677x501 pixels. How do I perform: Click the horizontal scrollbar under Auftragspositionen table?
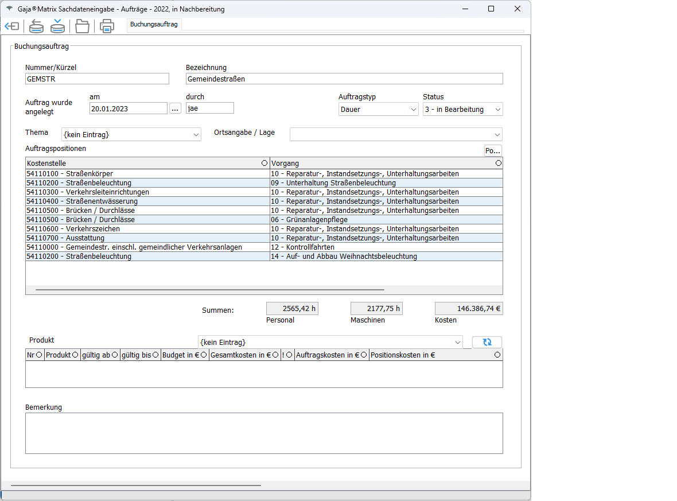click(x=209, y=290)
